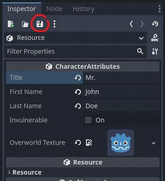Open documentation via DOC icon

155,38
